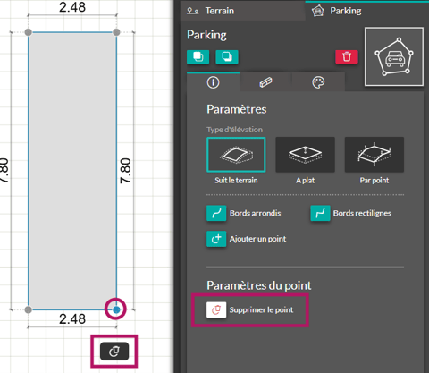
Task: Click Supprimer le point label
Action: [261, 310]
